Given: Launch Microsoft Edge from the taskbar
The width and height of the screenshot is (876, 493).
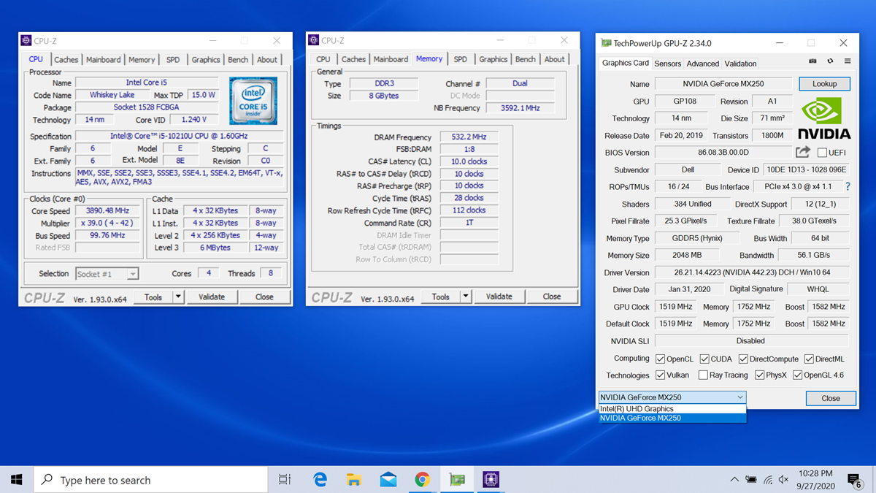Looking at the screenshot, I should tap(320, 480).
